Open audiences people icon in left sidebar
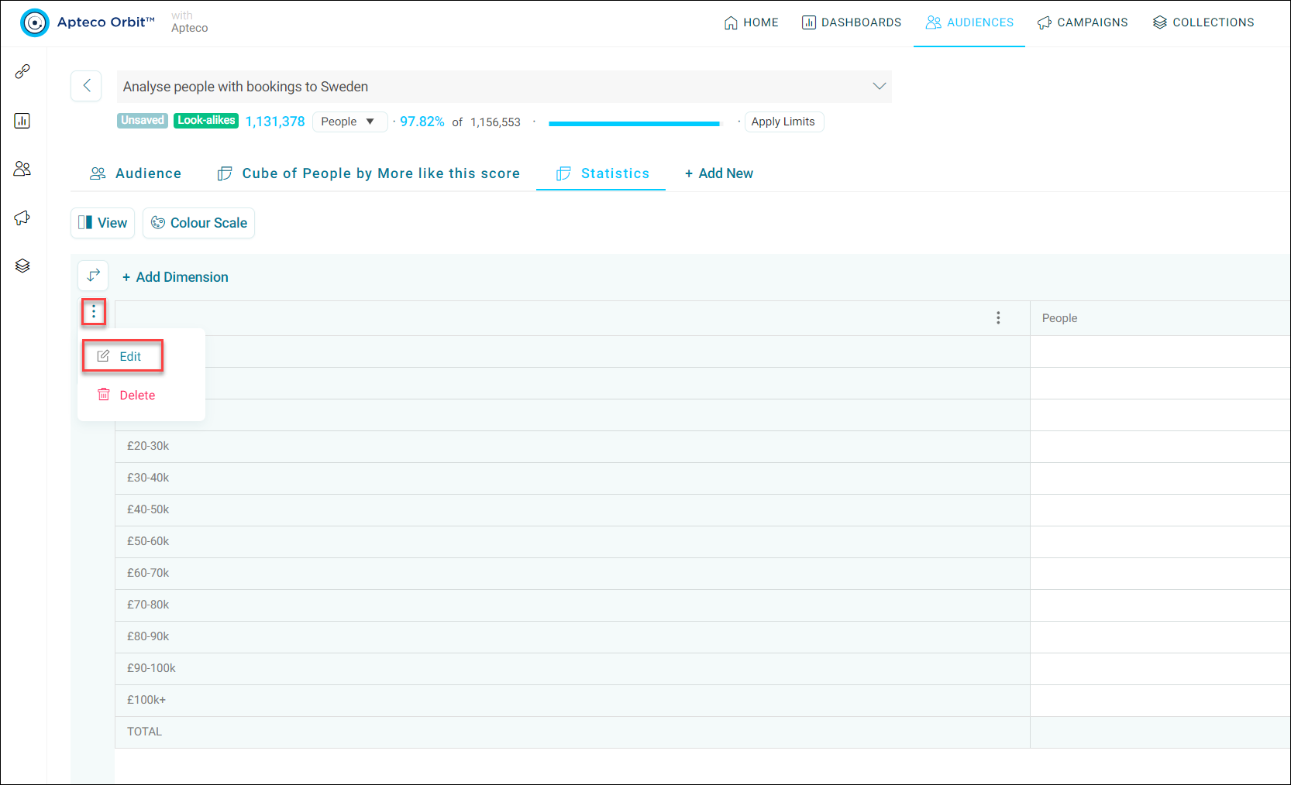The image size is (1291, 785). tap(22, 169)
